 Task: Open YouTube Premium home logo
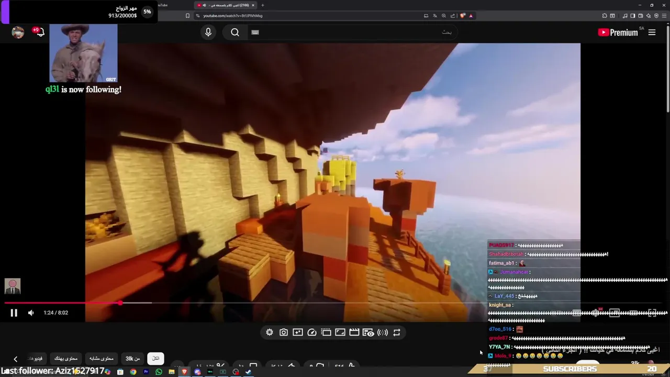coord(618,32)
